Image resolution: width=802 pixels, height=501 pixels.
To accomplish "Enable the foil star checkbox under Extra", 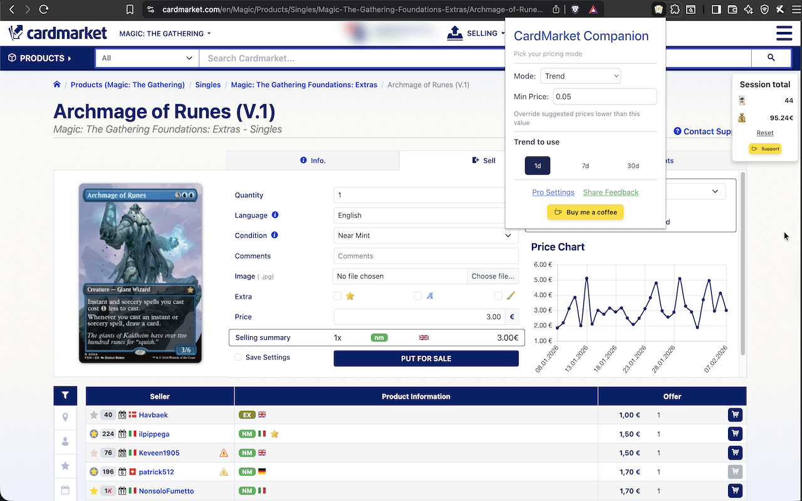I will tap(336, 296).
